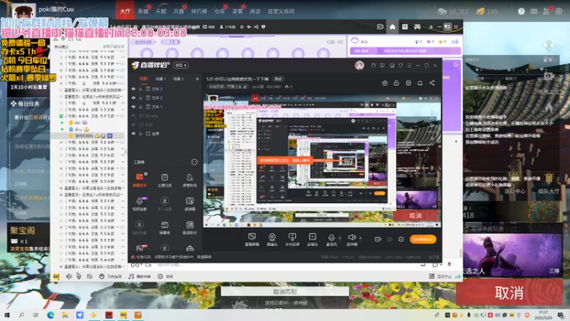Switch to the 场景 1 scene tab

[x=161, y=79]
